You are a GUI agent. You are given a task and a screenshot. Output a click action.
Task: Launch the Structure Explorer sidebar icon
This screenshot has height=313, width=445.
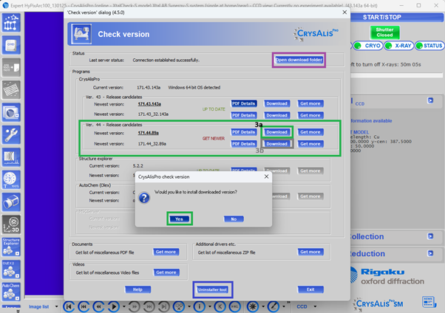[11, 247]
